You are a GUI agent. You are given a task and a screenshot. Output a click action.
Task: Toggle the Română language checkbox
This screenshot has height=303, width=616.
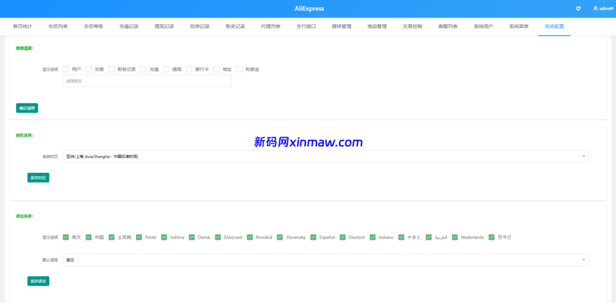250,237
